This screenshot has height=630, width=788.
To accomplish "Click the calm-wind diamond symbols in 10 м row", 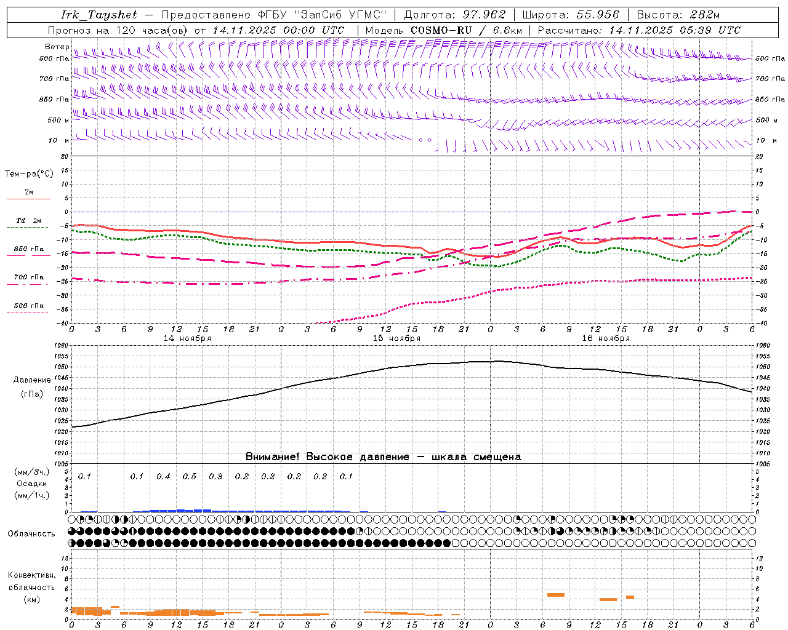I will [x=425, y=140].
